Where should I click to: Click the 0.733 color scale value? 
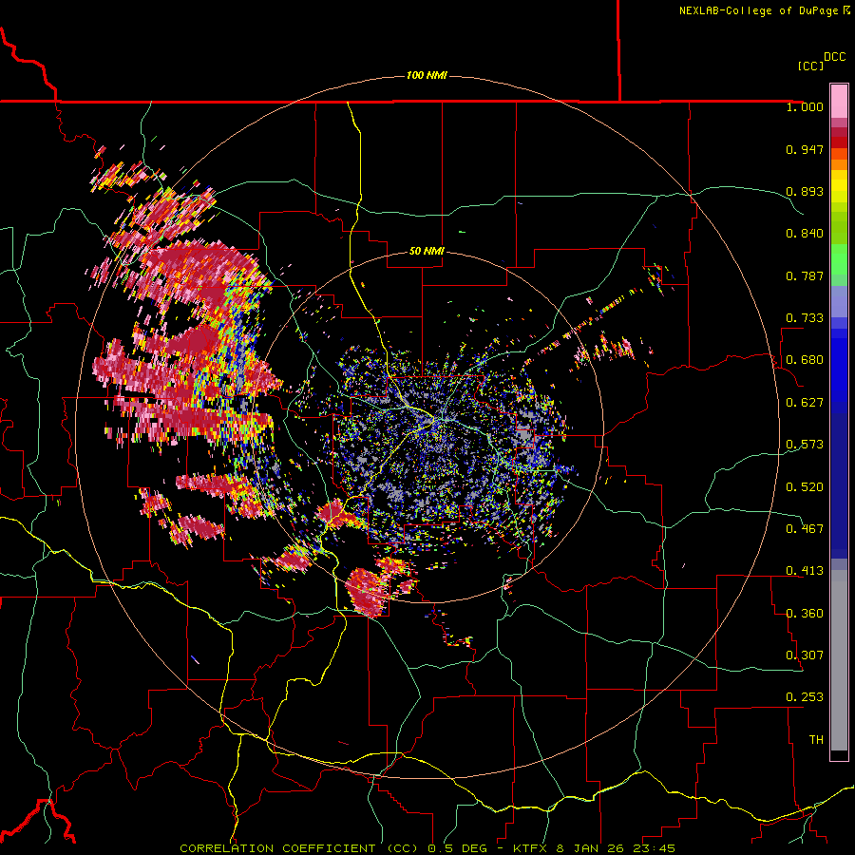805,318
